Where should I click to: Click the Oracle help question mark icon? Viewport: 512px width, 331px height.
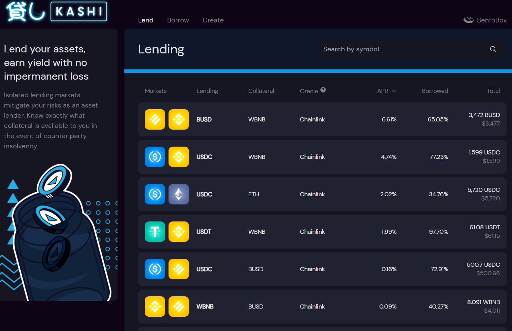pyautogui.click(x=323, y=90)
